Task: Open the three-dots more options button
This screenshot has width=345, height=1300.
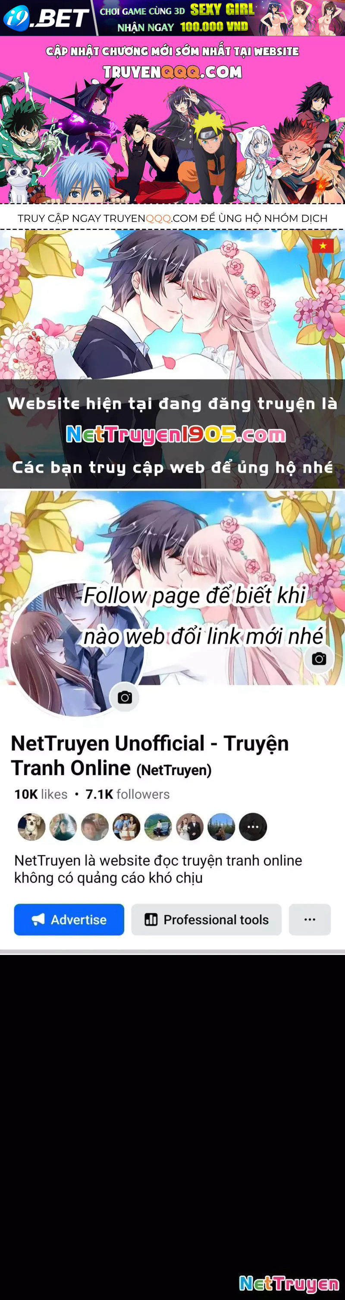Action: coord(310,920)
